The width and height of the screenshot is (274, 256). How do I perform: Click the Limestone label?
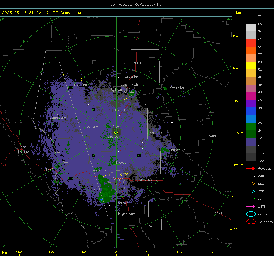tap(58, 117)
